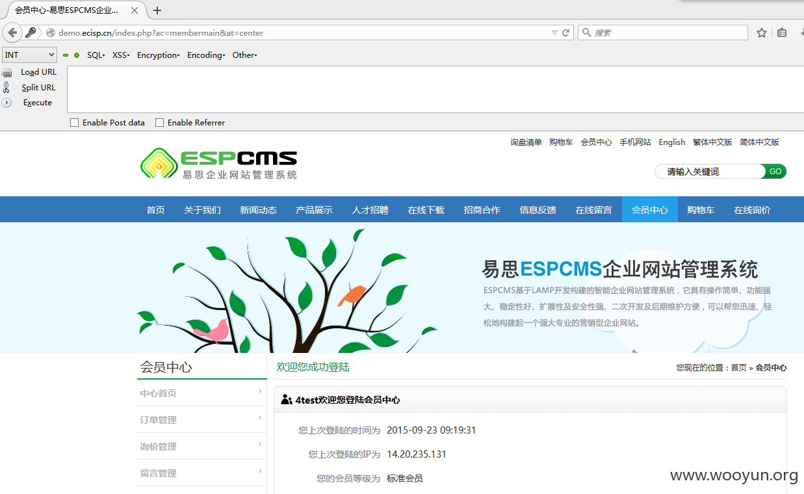Open the URL history dropdown arrow
The height and width of the screenshot is (494, 804).
point(554,32)
